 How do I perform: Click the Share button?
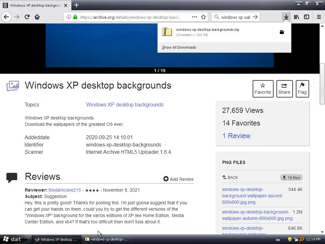pos(284,89)
